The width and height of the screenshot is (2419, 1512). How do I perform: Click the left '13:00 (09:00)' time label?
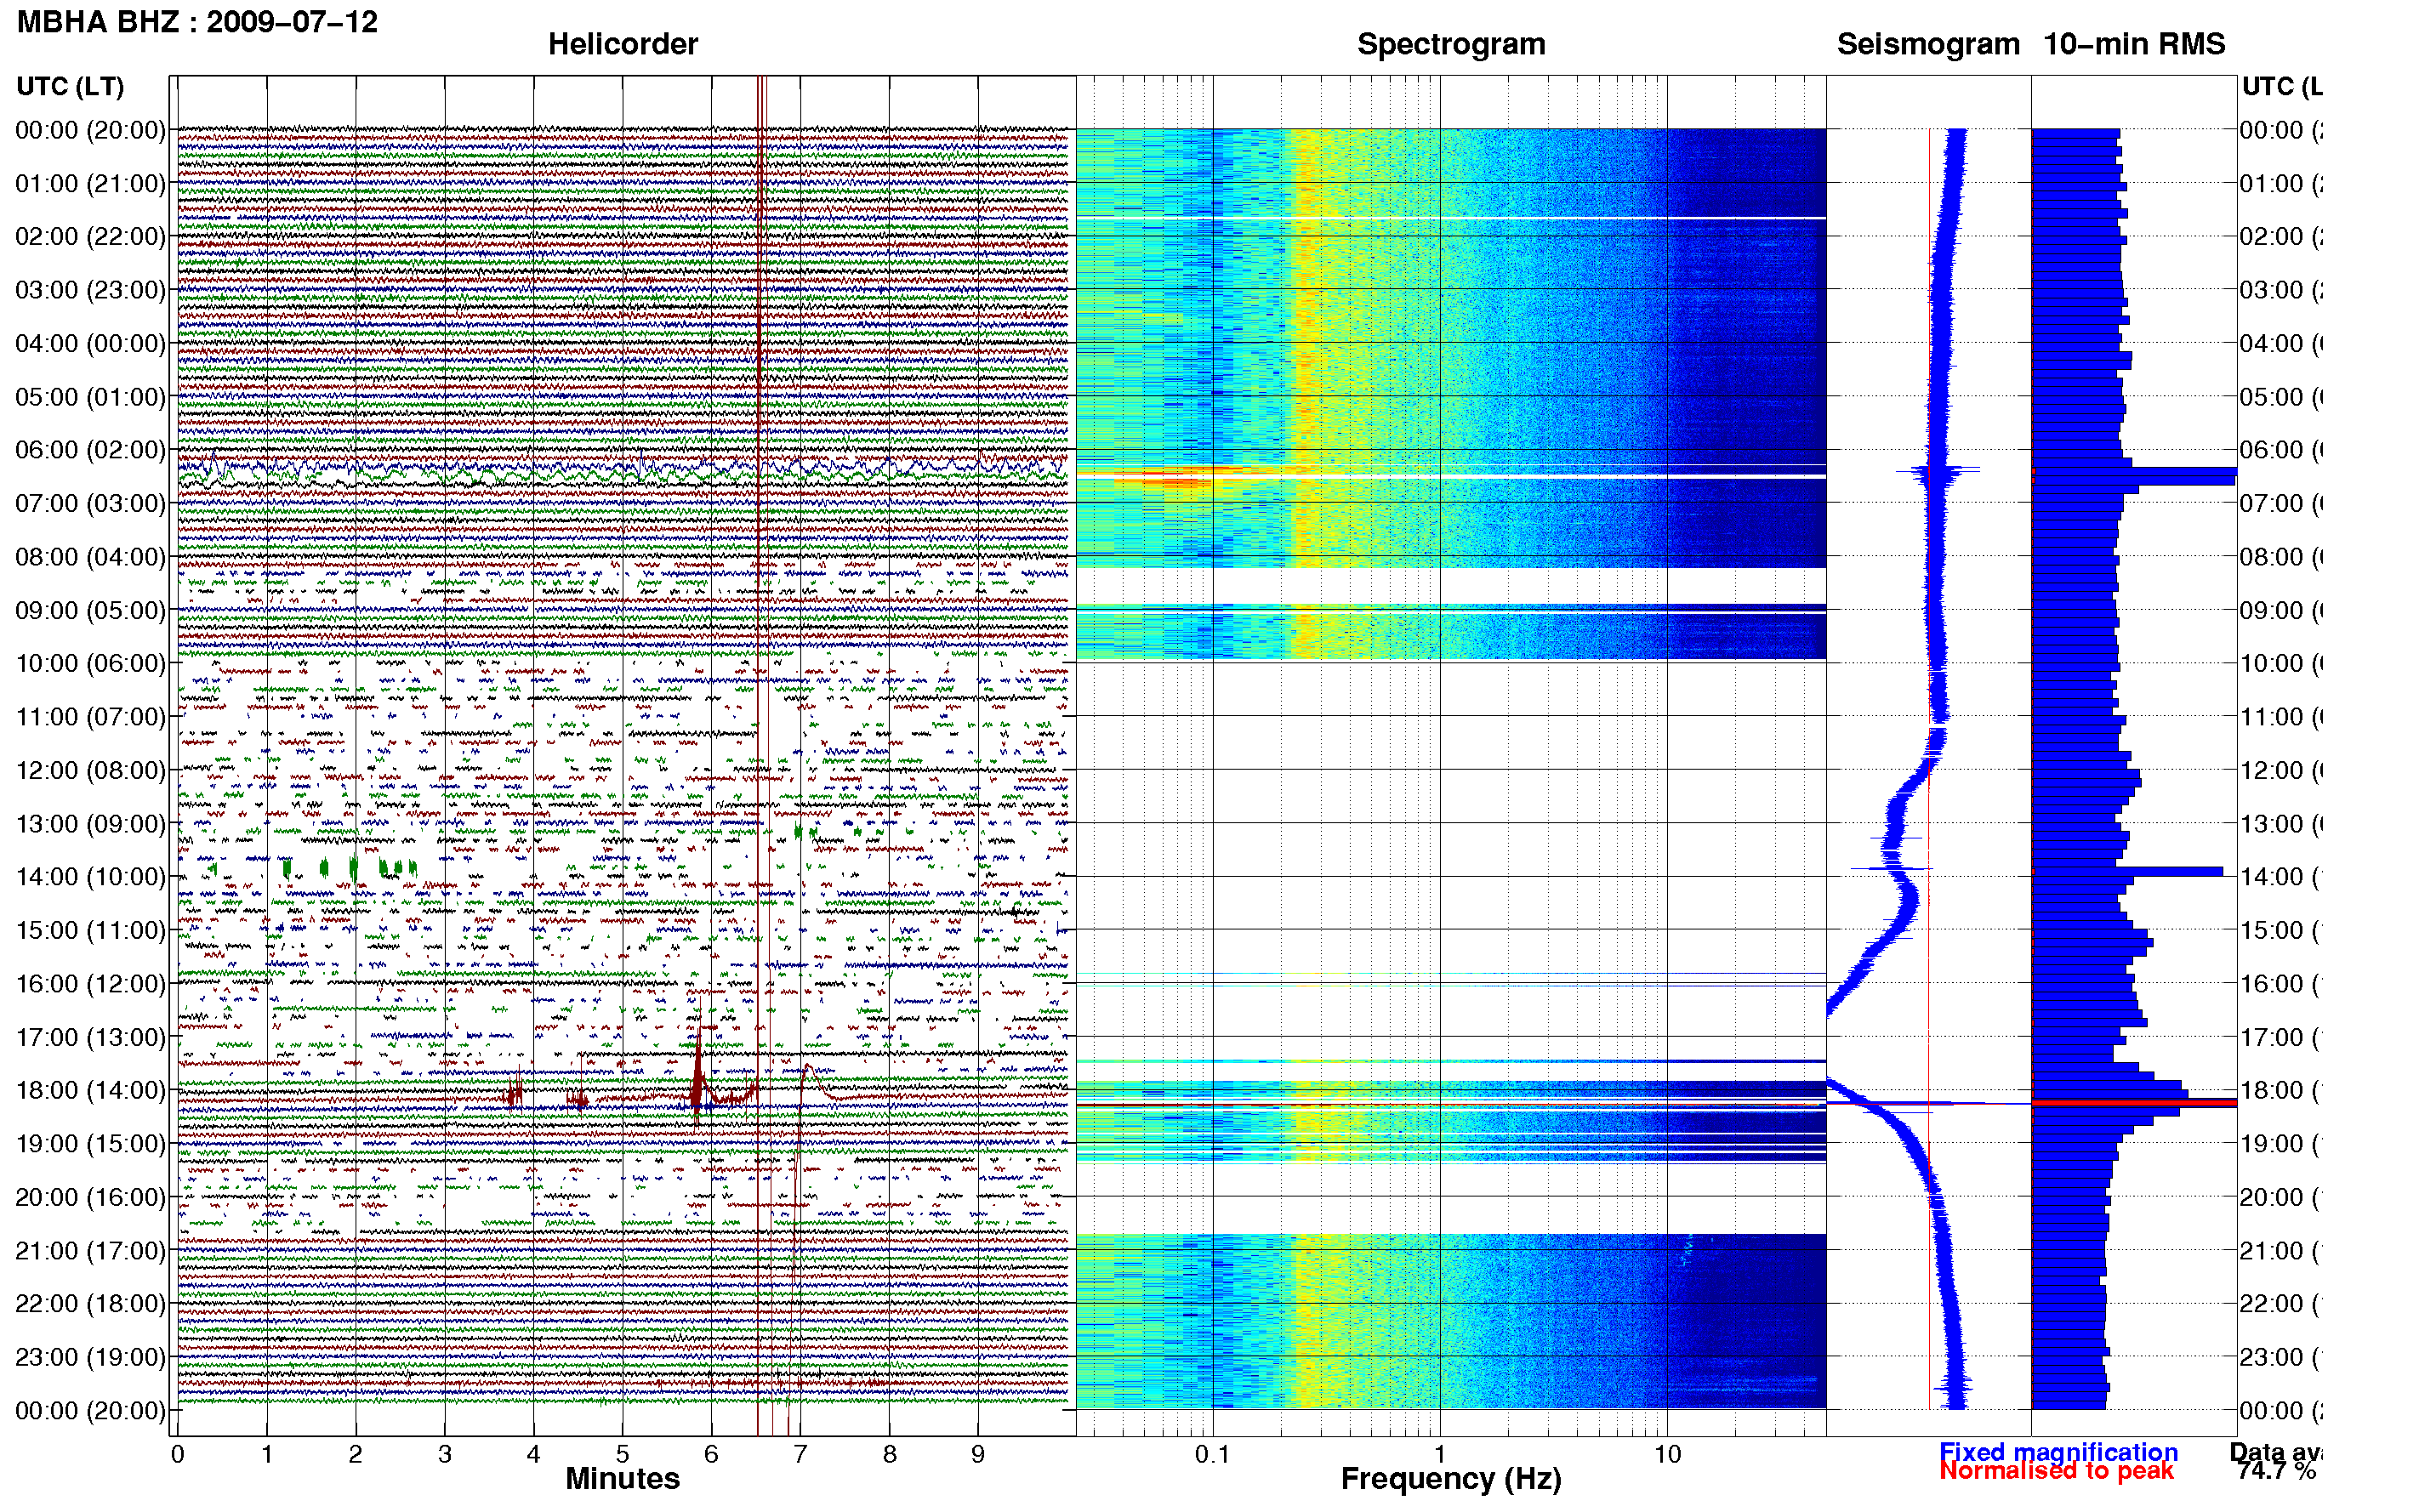(90, 824)
